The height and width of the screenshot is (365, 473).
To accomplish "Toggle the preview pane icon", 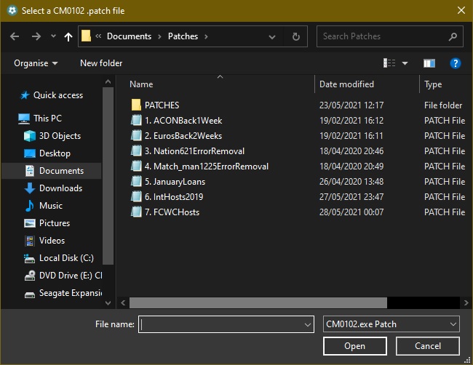I will 429,63.
